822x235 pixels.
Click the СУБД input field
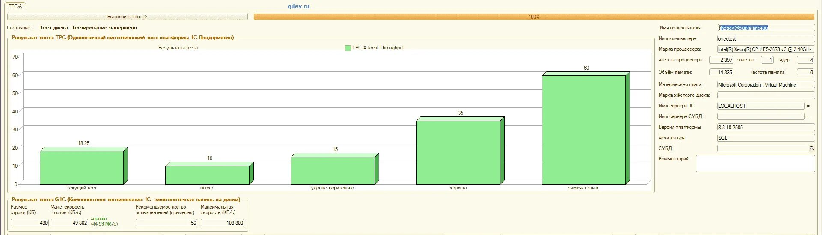(x=763, y=148)
